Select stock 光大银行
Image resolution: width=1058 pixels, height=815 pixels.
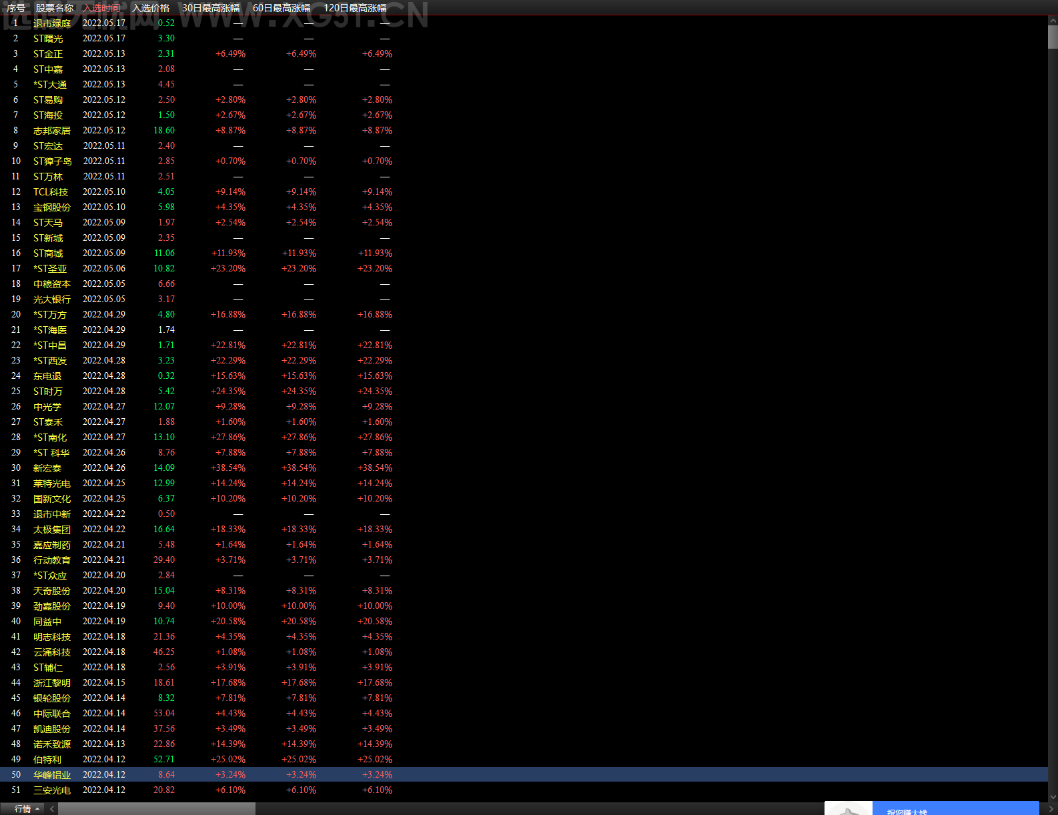pyautogui.click(x=52, y=299)
